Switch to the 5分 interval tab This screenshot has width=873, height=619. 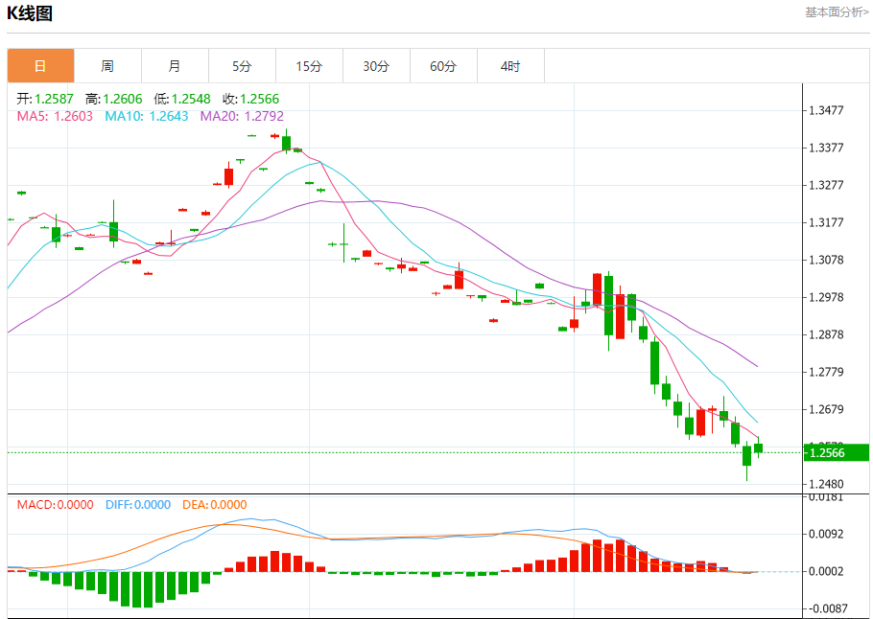[242, 66]
